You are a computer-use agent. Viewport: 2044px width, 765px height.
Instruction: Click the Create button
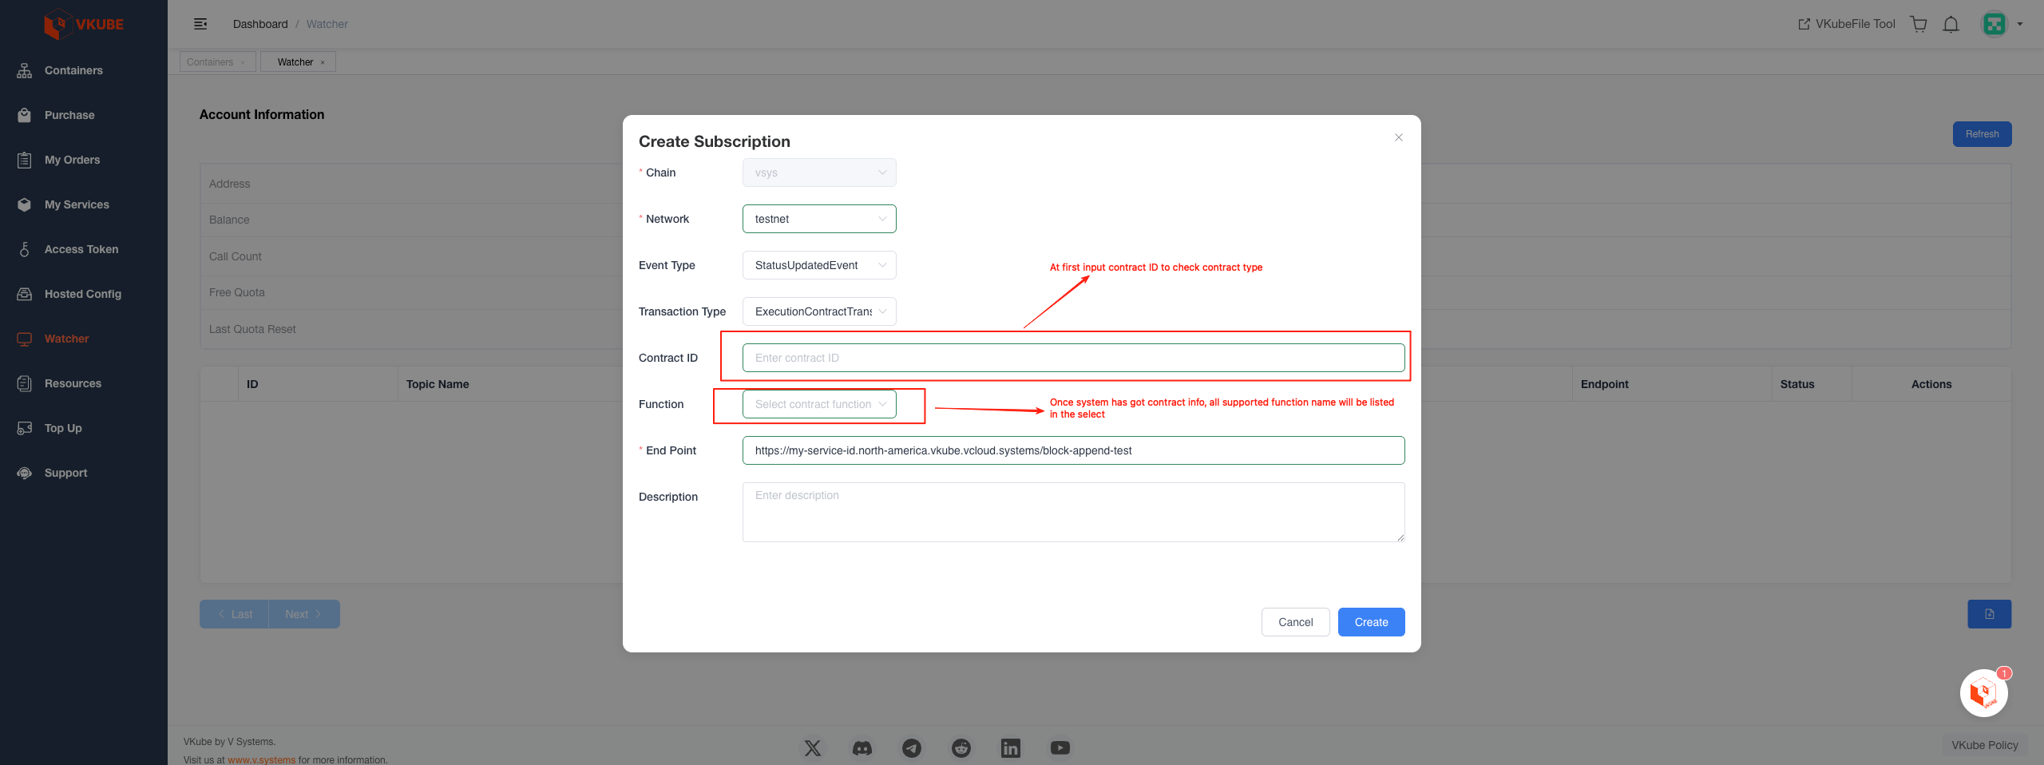tap(1371, 622)
